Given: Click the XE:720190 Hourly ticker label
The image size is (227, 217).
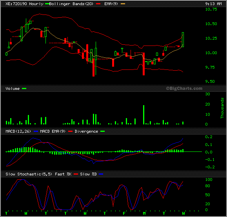Looking at the screenshot, I should pyautogui.click(x=24, y=4).
